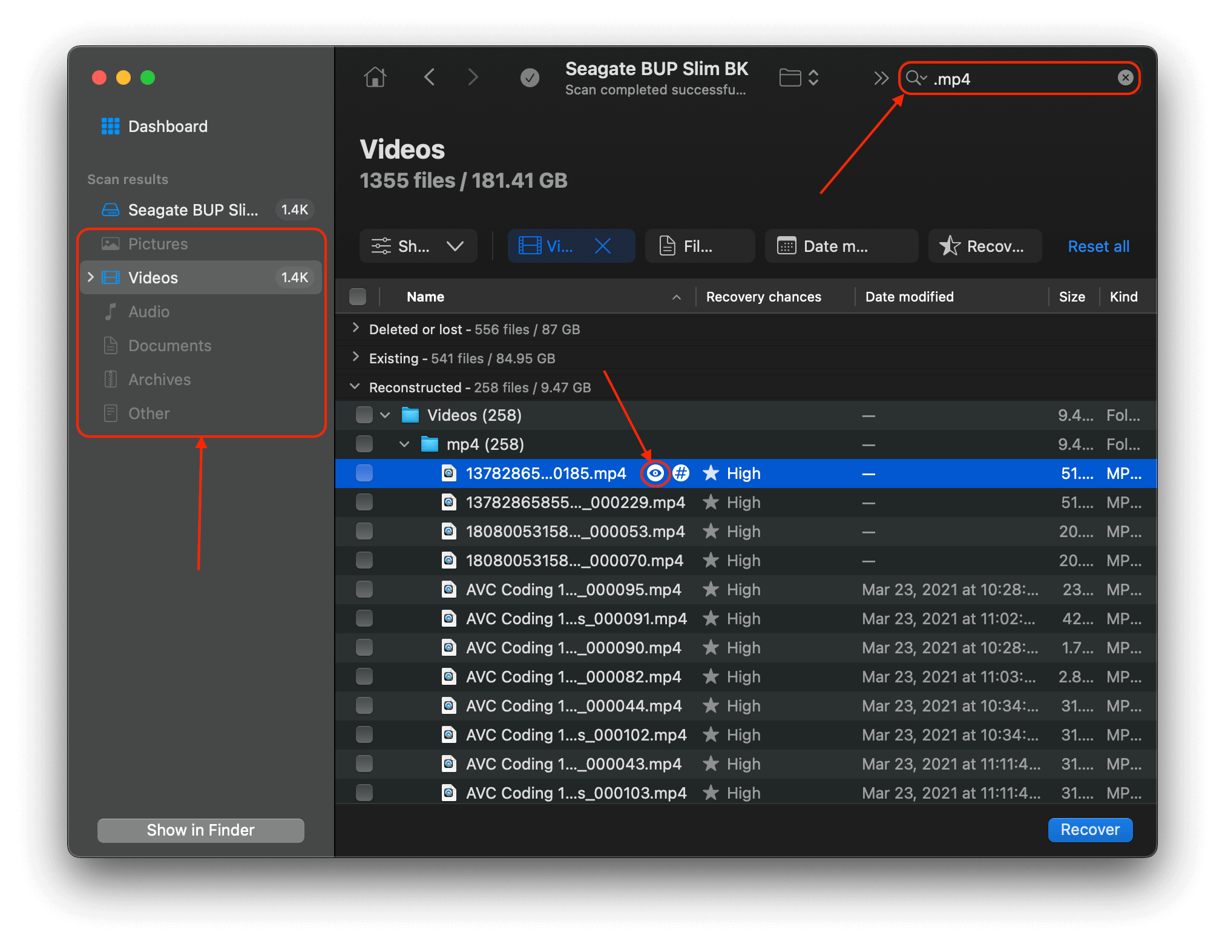Screen dimensions: 1225x947
Task: Tick the checkbox for AVC Coding 1..._000095.mp4
Action: (364, 589)
